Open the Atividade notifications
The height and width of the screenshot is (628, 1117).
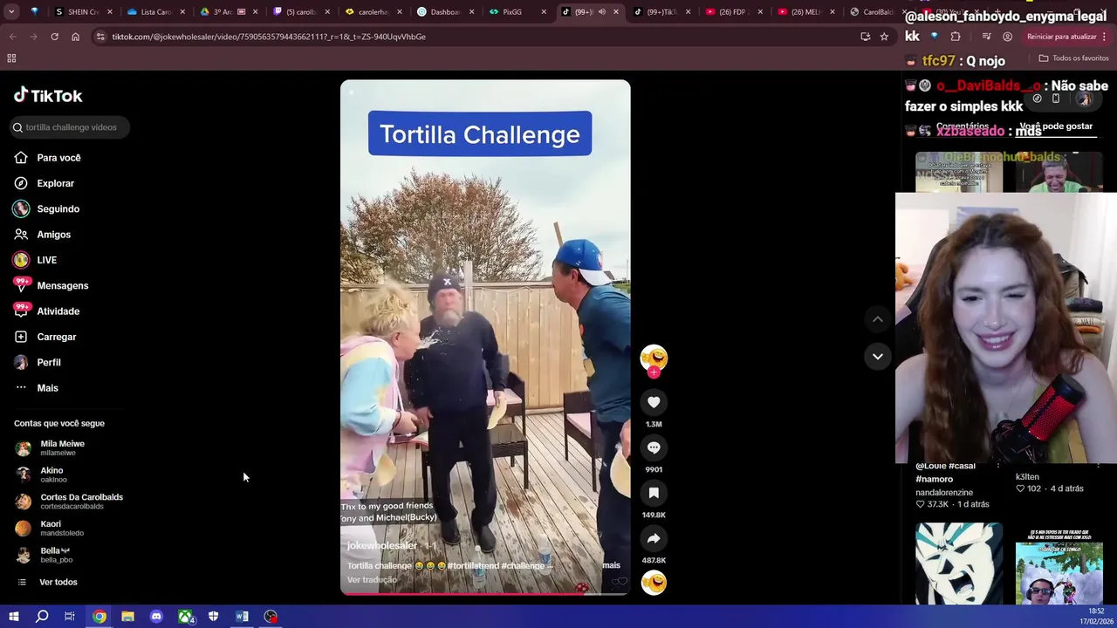point(46,311)
